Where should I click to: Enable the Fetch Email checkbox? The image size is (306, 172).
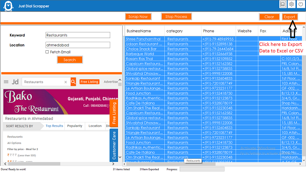tap(47, 52)
